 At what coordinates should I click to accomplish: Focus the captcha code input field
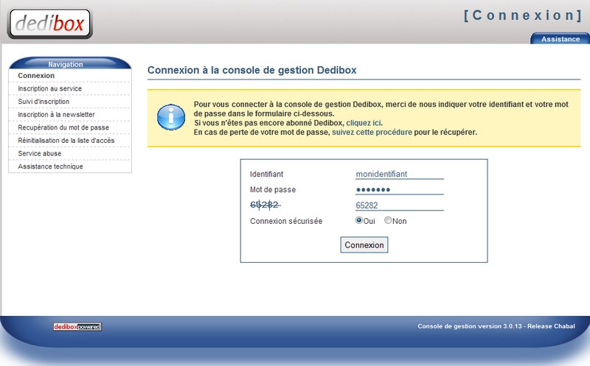tap(399, 205)
